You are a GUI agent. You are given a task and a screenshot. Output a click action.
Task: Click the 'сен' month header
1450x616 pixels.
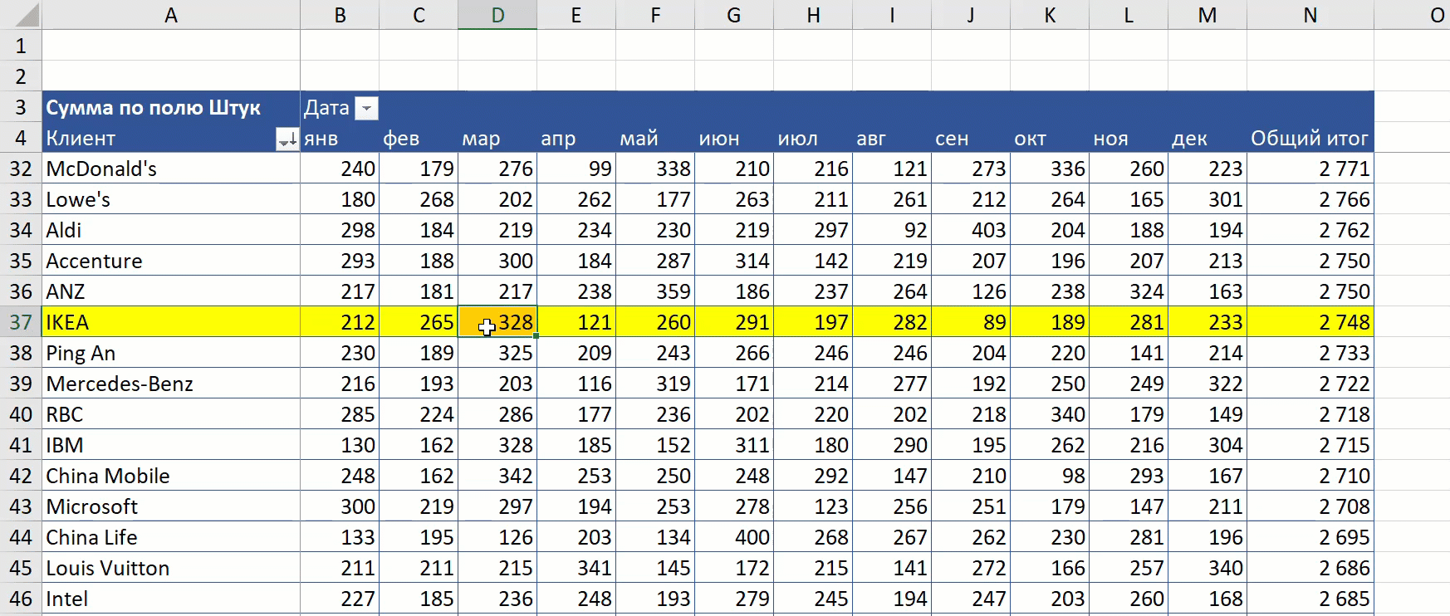(x=971, y=138)
